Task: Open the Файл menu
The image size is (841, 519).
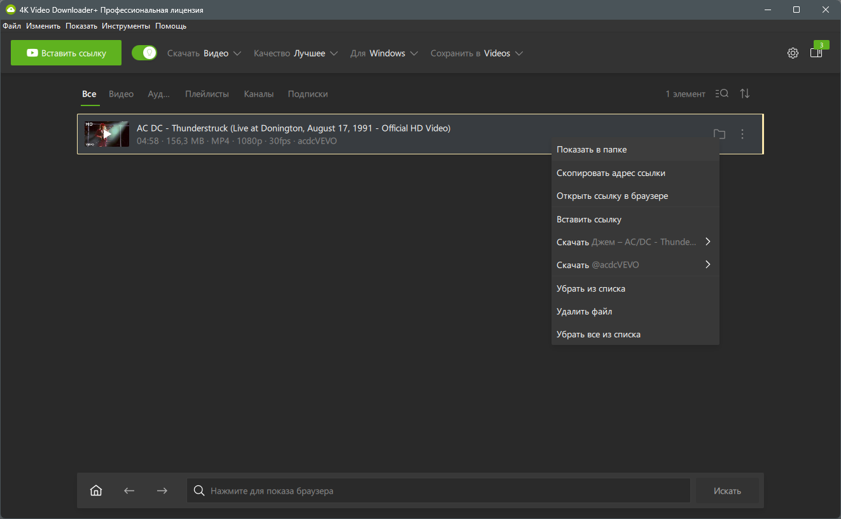Action: pos(11,26)
